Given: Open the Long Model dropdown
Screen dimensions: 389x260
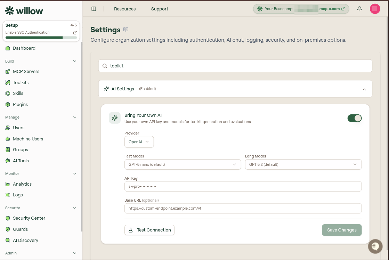Looking at the screenshot, I should (303, 164).
